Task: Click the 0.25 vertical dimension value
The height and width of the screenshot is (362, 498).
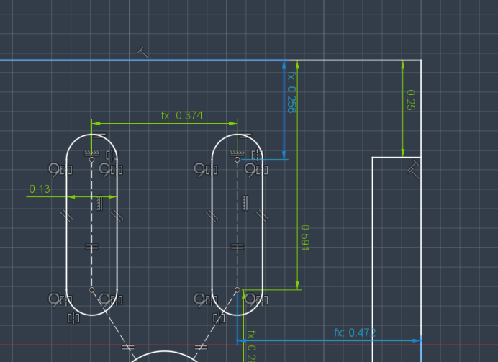Action: [411, 100]
